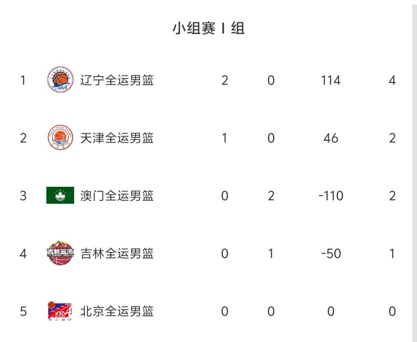This screenshot has height=342, width=417.
Task: Select 吉林全运男篮 team name
Action: pos(117,253)
